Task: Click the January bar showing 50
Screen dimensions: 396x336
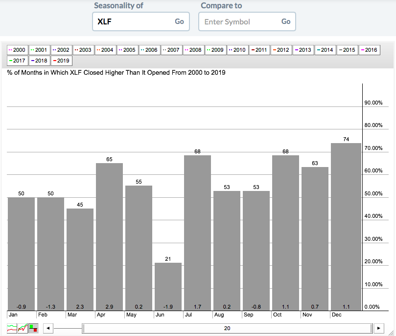Action: tap(21, 254)
